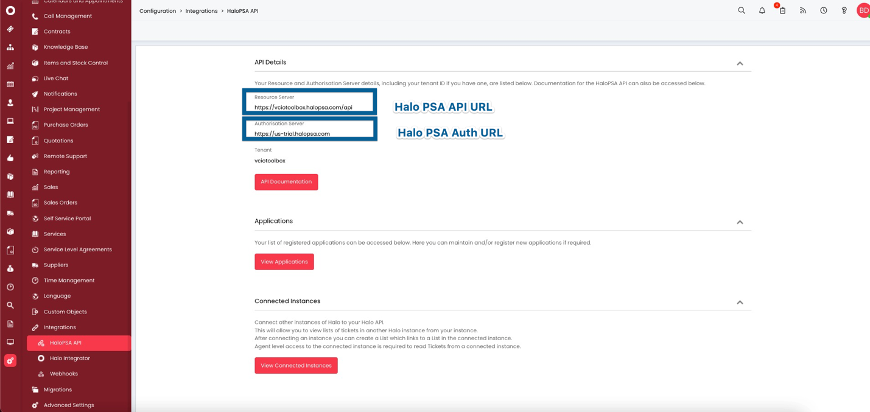Click the search magnifier in top bar
Image resolution: width=870 pixels, height=412 pixels.
tap(742, 10)
